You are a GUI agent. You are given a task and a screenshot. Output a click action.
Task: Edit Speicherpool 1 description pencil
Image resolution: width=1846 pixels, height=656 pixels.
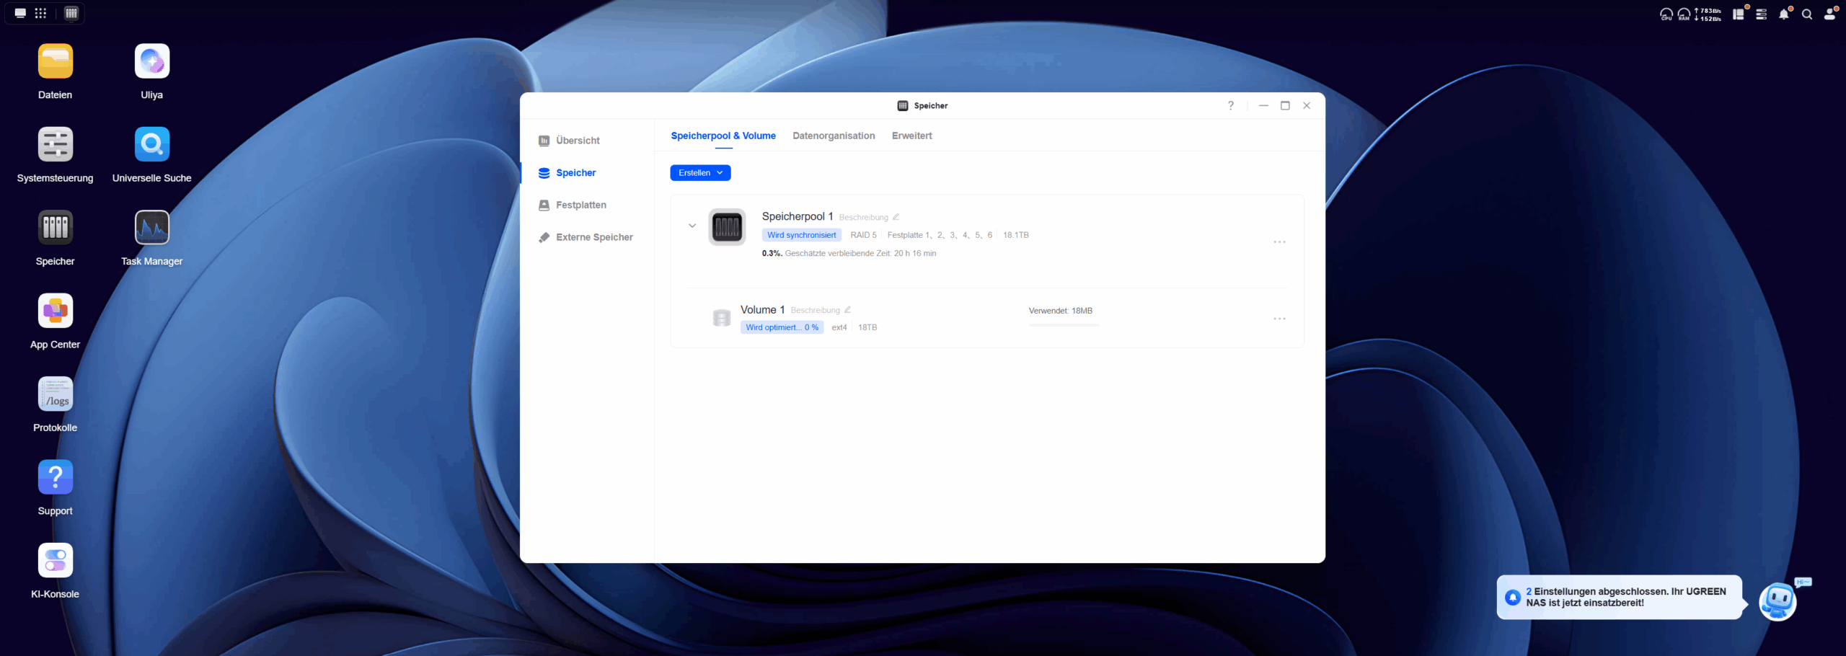point(896,217)
